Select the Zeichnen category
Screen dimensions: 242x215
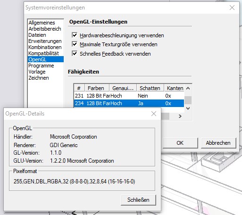[39, 78]
